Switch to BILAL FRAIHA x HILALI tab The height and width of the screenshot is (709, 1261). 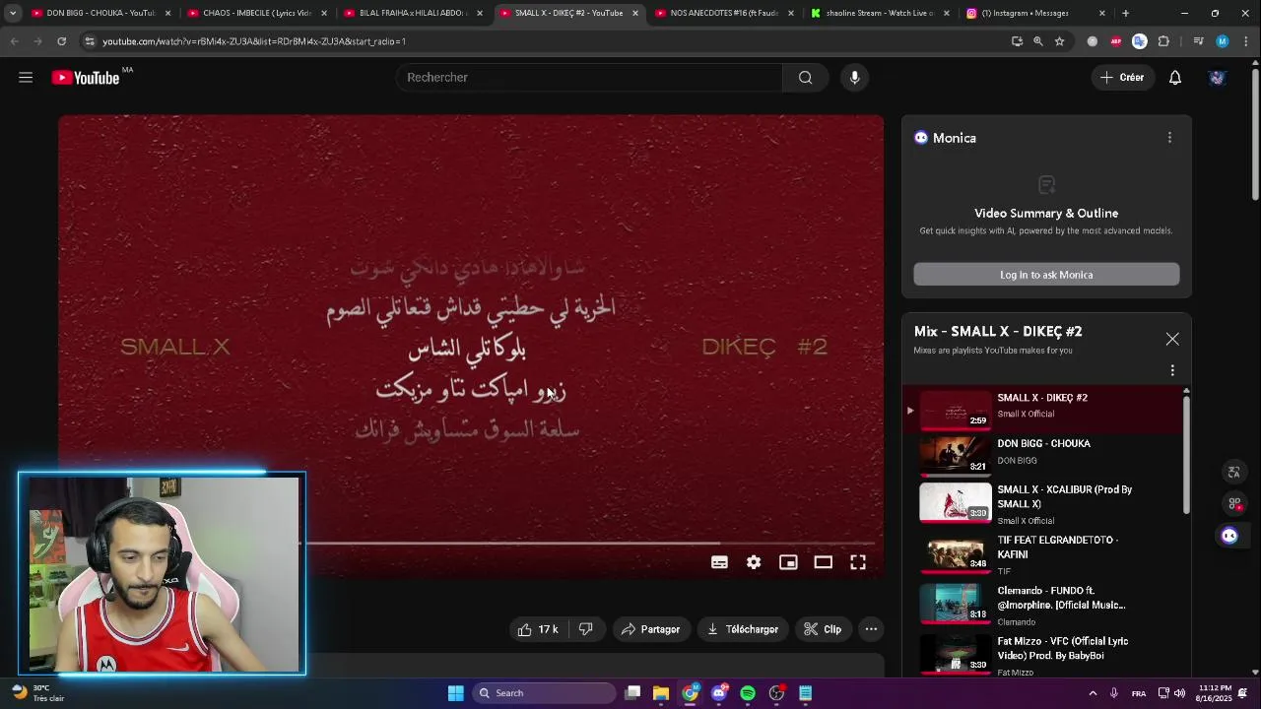412,13
